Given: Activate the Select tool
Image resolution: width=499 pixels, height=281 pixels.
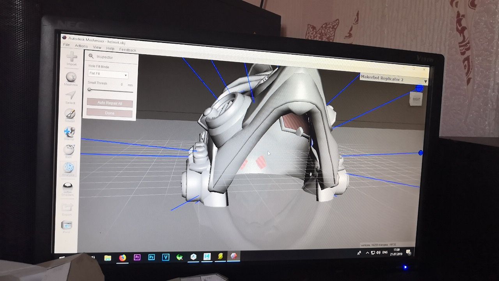Looking at the screenshot, I should tap(71, 98).
